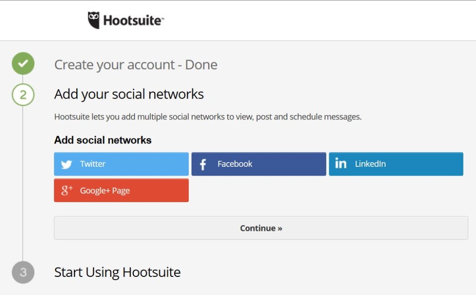Click the Google+ g+ icon
The width and height of the screenshot is (476, 295).
point(67,190)
